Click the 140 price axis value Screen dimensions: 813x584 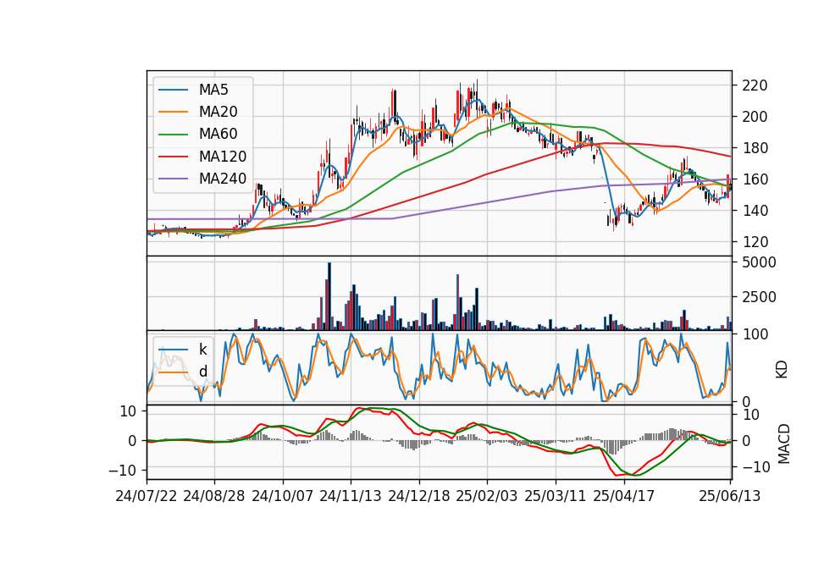coord(755,211)
